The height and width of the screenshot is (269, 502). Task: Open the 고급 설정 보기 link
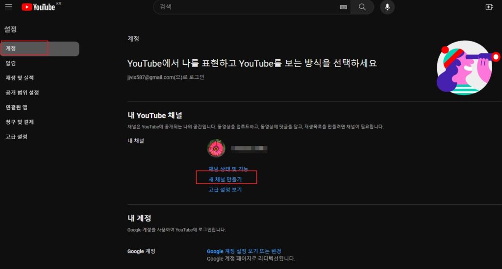(225, 190)
